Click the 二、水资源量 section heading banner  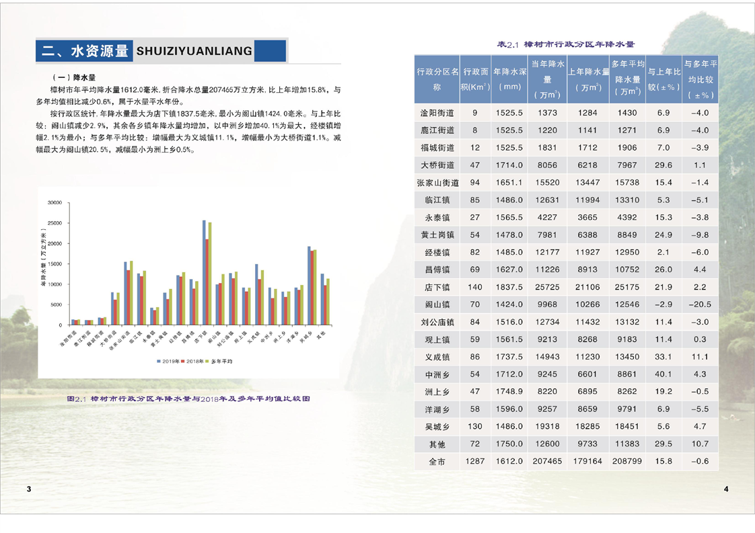point(161,50)
